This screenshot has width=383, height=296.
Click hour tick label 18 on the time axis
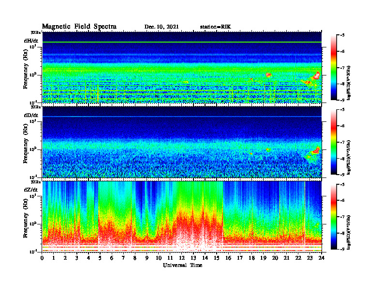click(x=251, y=258)
